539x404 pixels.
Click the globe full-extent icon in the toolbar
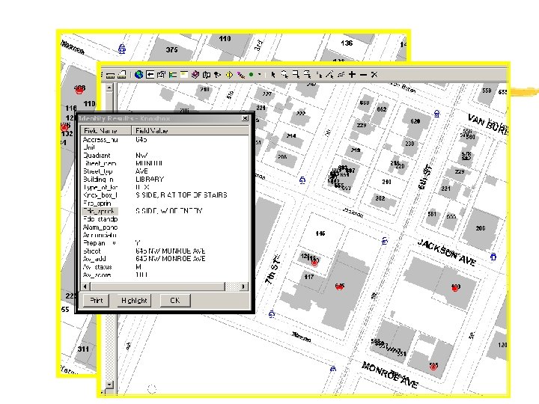click(139, 74)
